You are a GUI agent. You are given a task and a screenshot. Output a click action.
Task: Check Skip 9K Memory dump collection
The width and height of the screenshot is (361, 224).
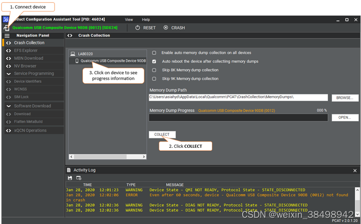pyautogui.click(x=154, y=79)
